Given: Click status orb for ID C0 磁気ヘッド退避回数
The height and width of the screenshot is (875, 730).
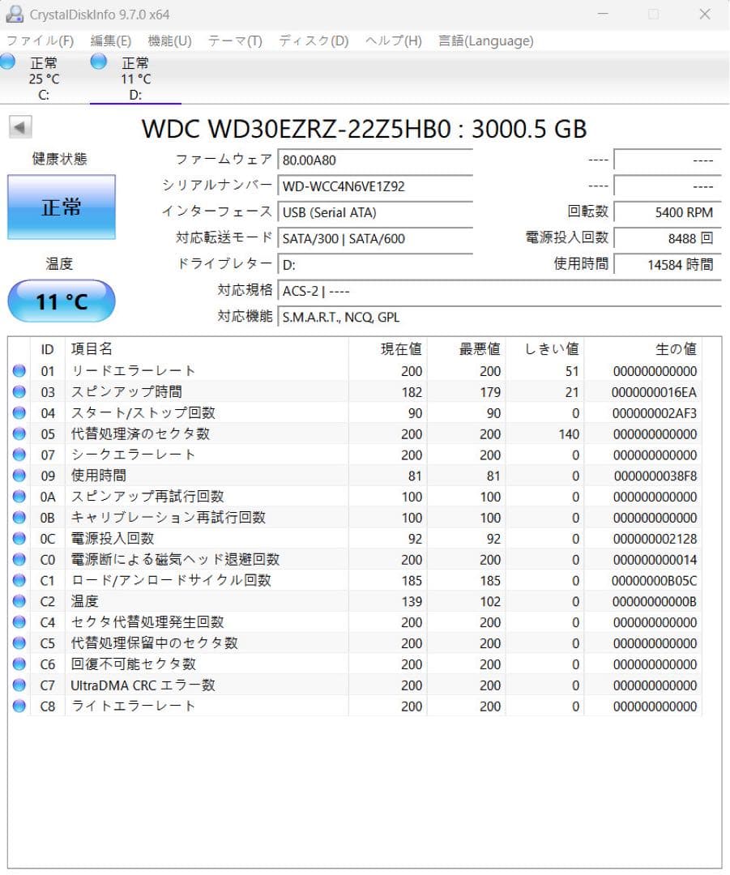Looking at the screenshot, I should [19, 559].
